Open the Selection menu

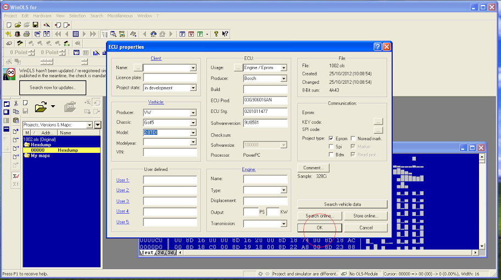point(77,15)
